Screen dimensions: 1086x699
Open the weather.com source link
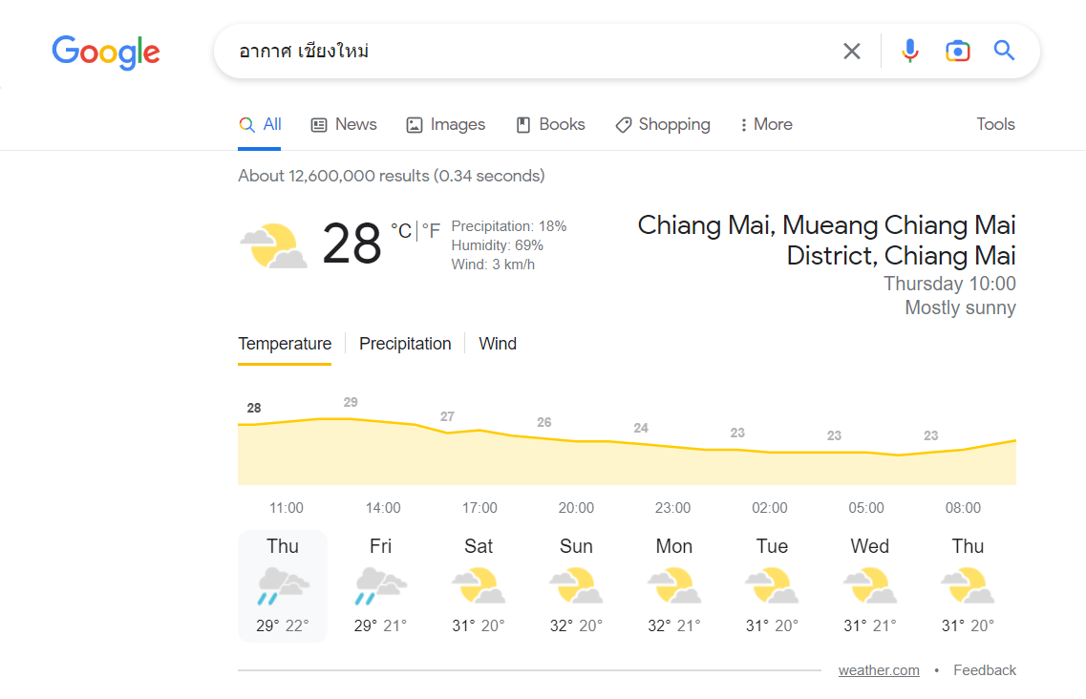[x=878, y=670]
